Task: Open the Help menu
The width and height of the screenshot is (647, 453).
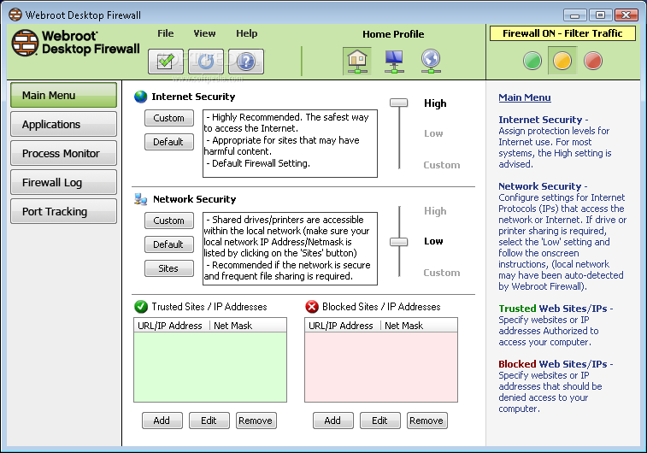Action: coord(247,33)
